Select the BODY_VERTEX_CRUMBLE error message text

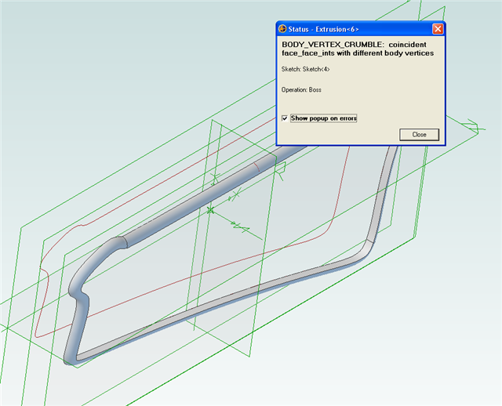pyautogui.click(x=358, y=49)
